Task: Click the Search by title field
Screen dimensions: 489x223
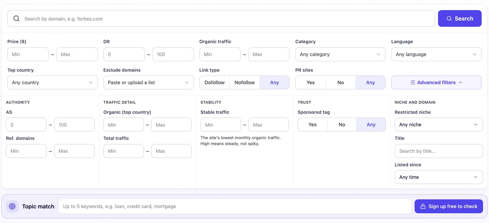Action: (x=439, y=151)
